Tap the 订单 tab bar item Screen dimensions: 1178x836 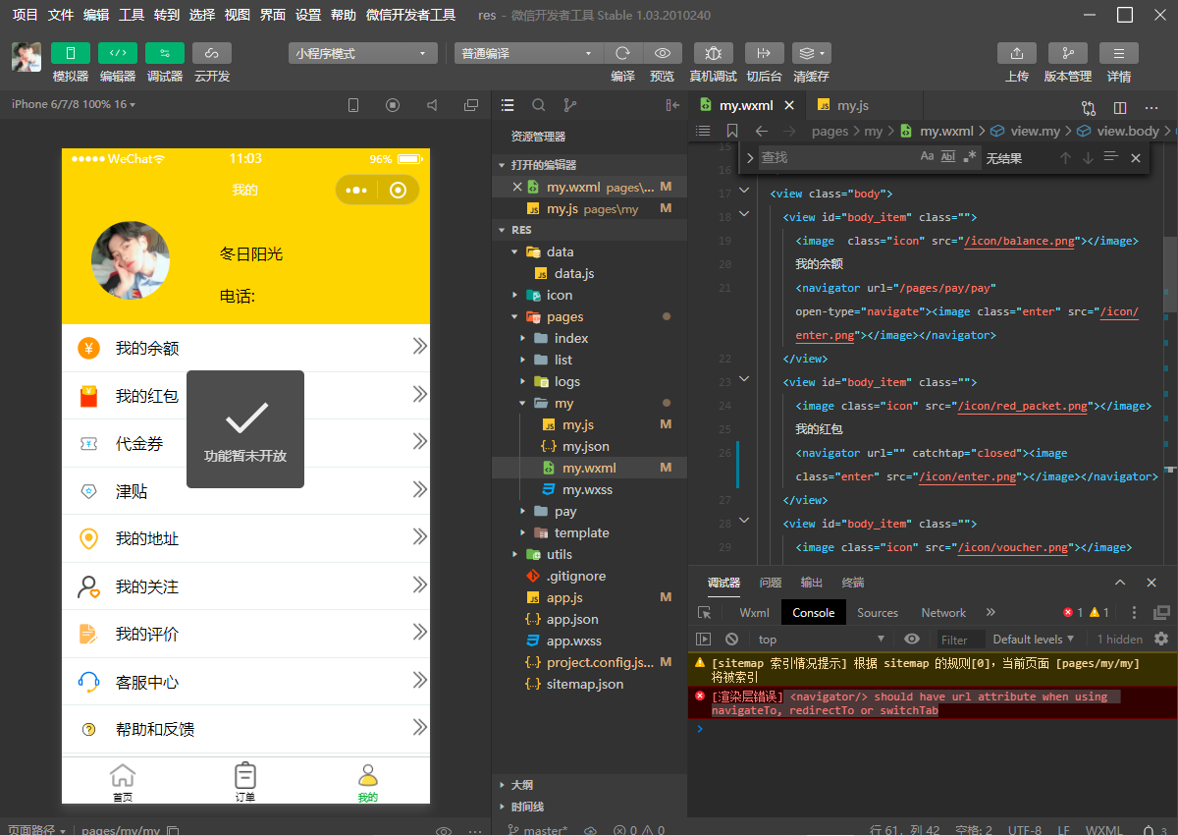(x=245, y=782)
